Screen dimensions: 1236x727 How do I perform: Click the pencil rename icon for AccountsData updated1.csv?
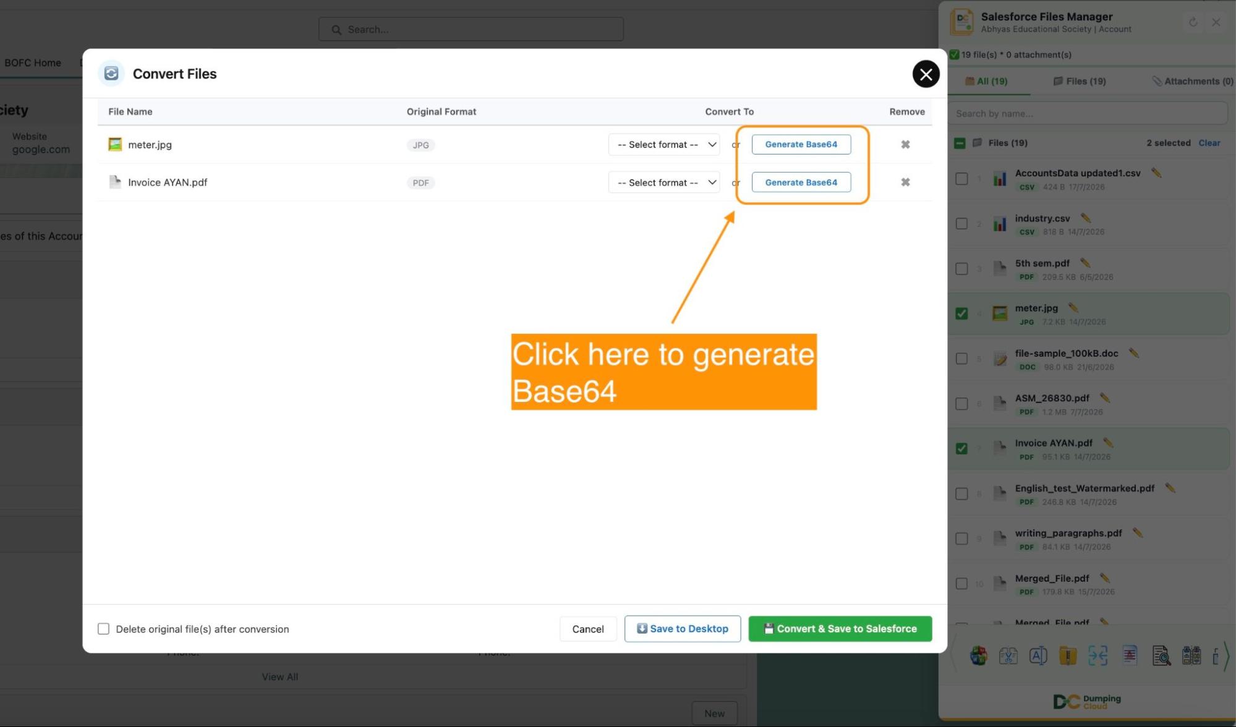pyautogui.click(x=1156, y=172)
